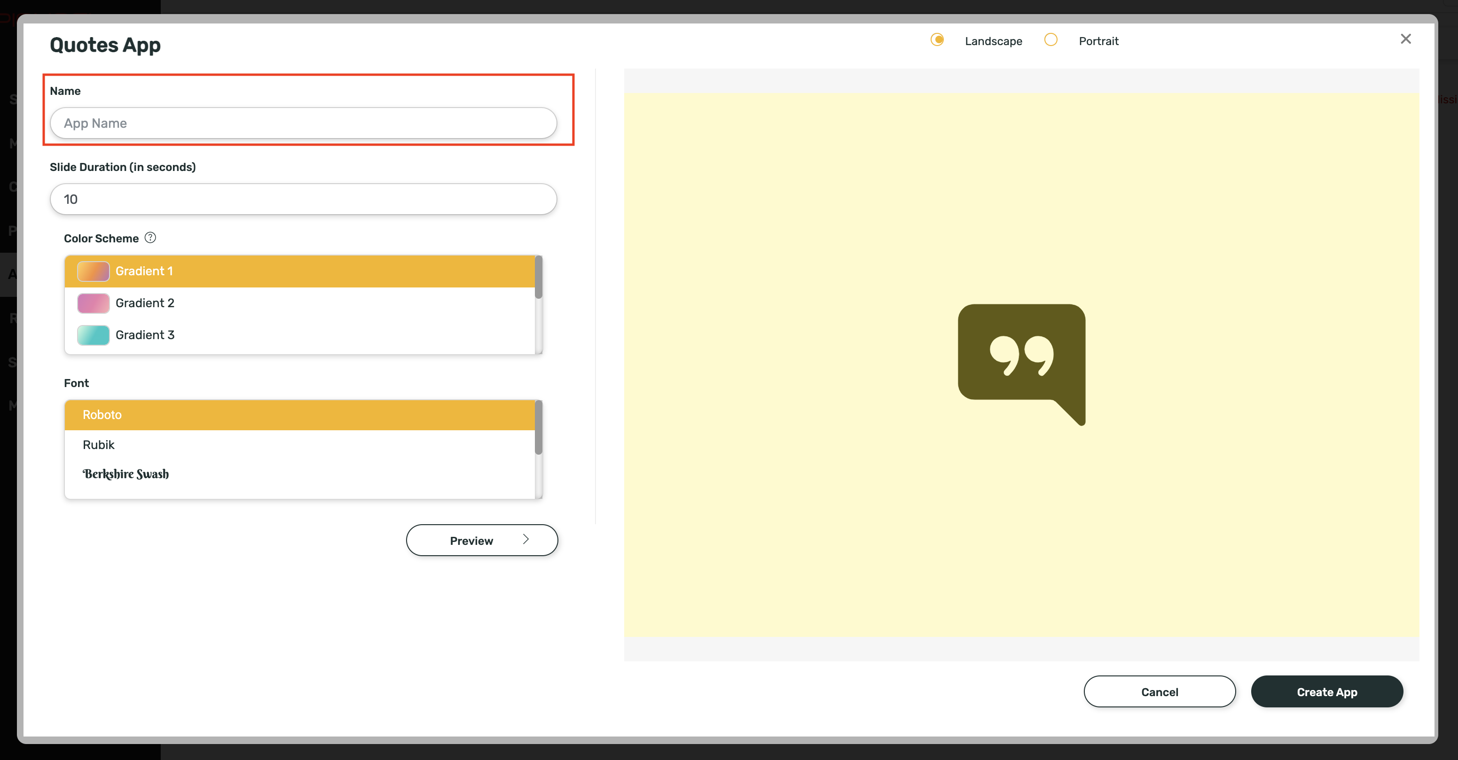Select the Landscape orientation option

click(x=937, y=40)
